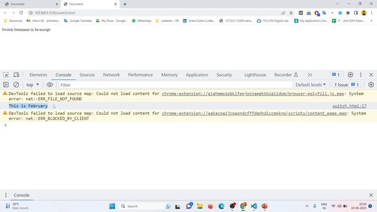Bookmark this page with the star icon
This screenshot has width=377, height=212.
tap(291, 13)
